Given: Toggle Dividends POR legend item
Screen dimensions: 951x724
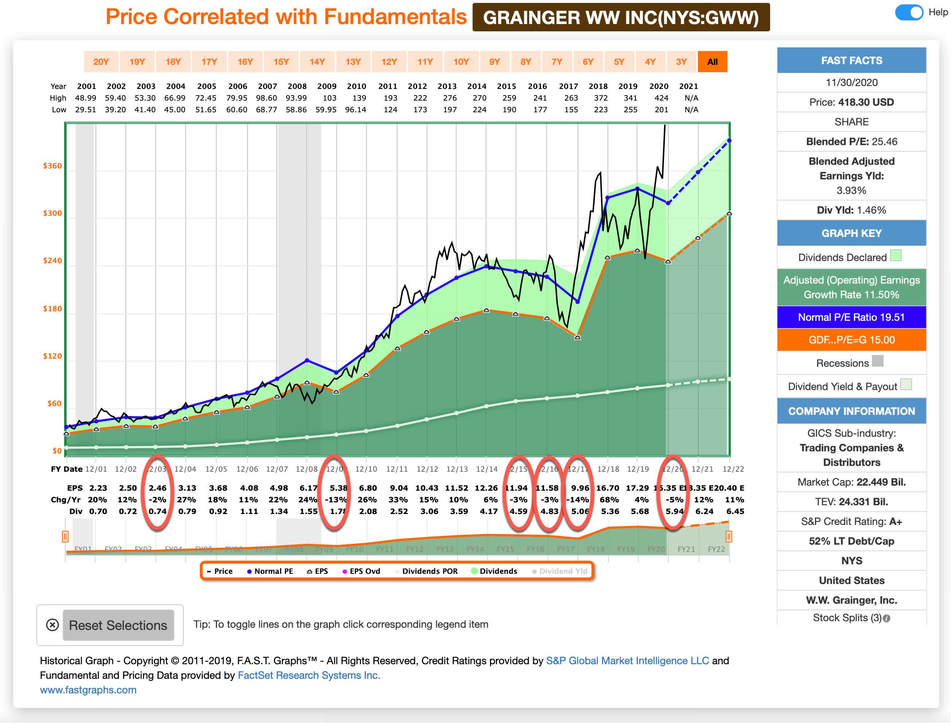Looking at the screenshot, I should (427, 571).
